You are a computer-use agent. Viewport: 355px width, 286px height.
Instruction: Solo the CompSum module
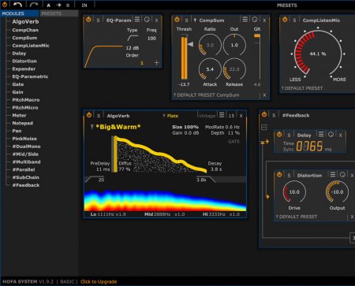[186, 20]
